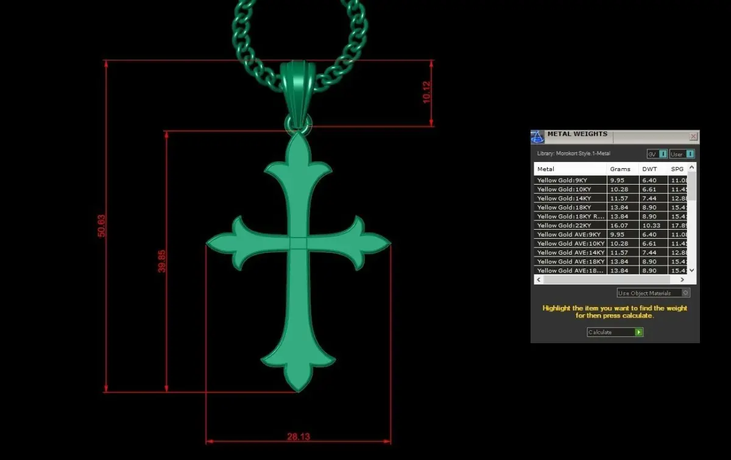The height and width of the screenshot is (460, 731).
Task: Select the Yellow Gold:14KY row
Action: tap(611, 199)
